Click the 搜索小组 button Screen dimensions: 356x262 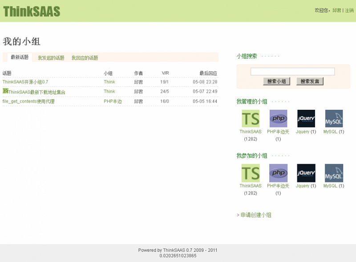click(276, 81)
